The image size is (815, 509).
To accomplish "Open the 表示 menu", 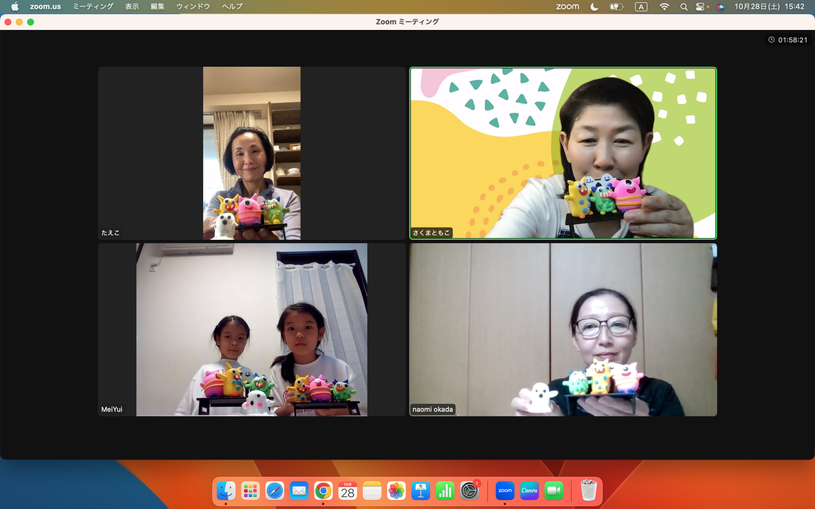I will 132,7.
